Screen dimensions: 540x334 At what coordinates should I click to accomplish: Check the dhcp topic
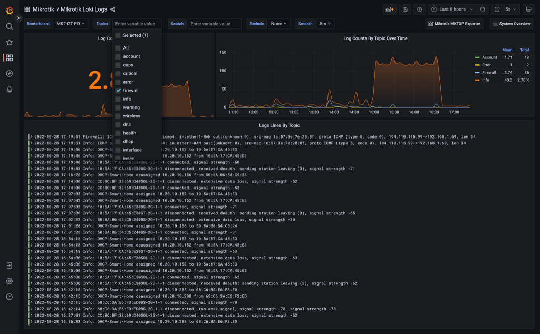point(118,141)
